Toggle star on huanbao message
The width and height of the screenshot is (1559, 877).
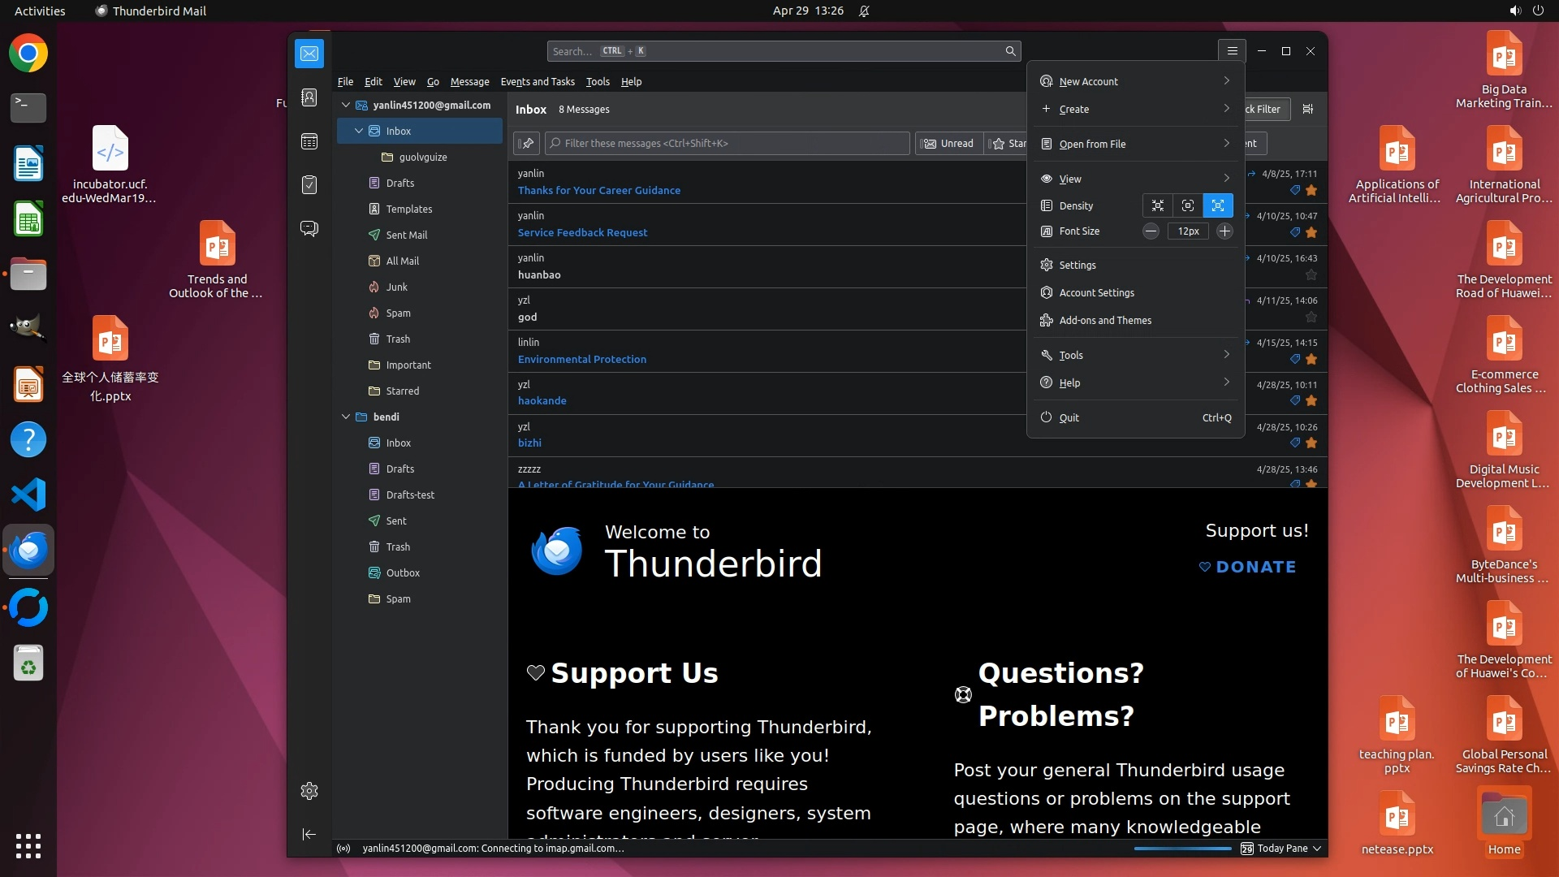[1311, 275]
